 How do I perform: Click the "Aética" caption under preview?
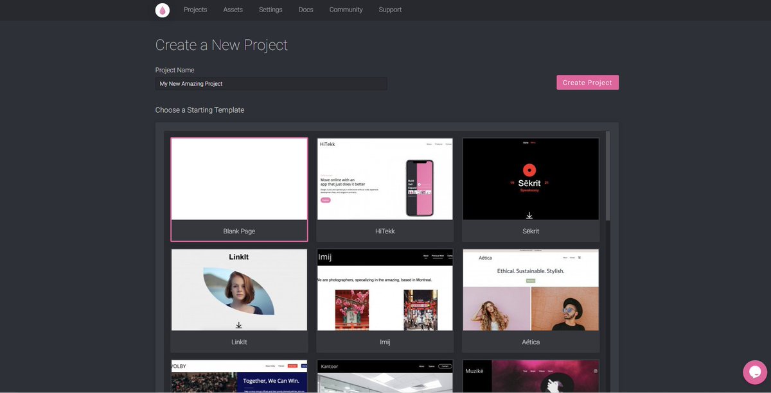pos(531,342)
